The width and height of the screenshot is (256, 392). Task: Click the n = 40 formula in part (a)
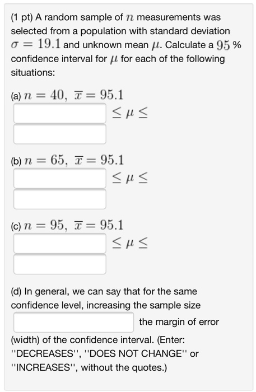pyautogui.click(x=45, y=95)
